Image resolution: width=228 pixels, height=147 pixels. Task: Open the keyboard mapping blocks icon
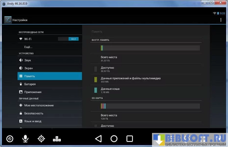coord(57,139)
